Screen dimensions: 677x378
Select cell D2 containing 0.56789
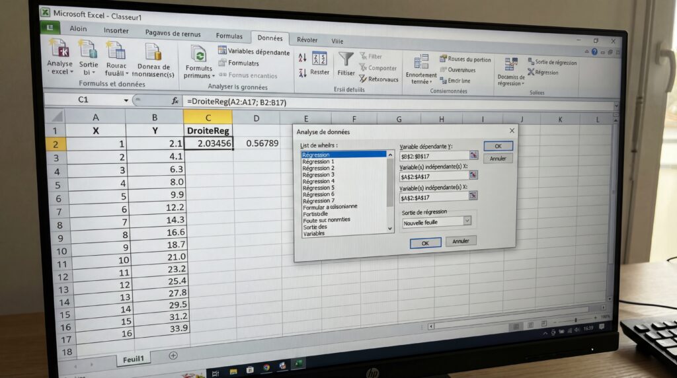257,143
